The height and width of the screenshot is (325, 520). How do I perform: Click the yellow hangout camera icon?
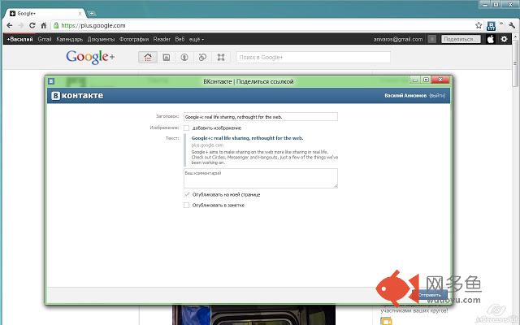pos(387,321)
